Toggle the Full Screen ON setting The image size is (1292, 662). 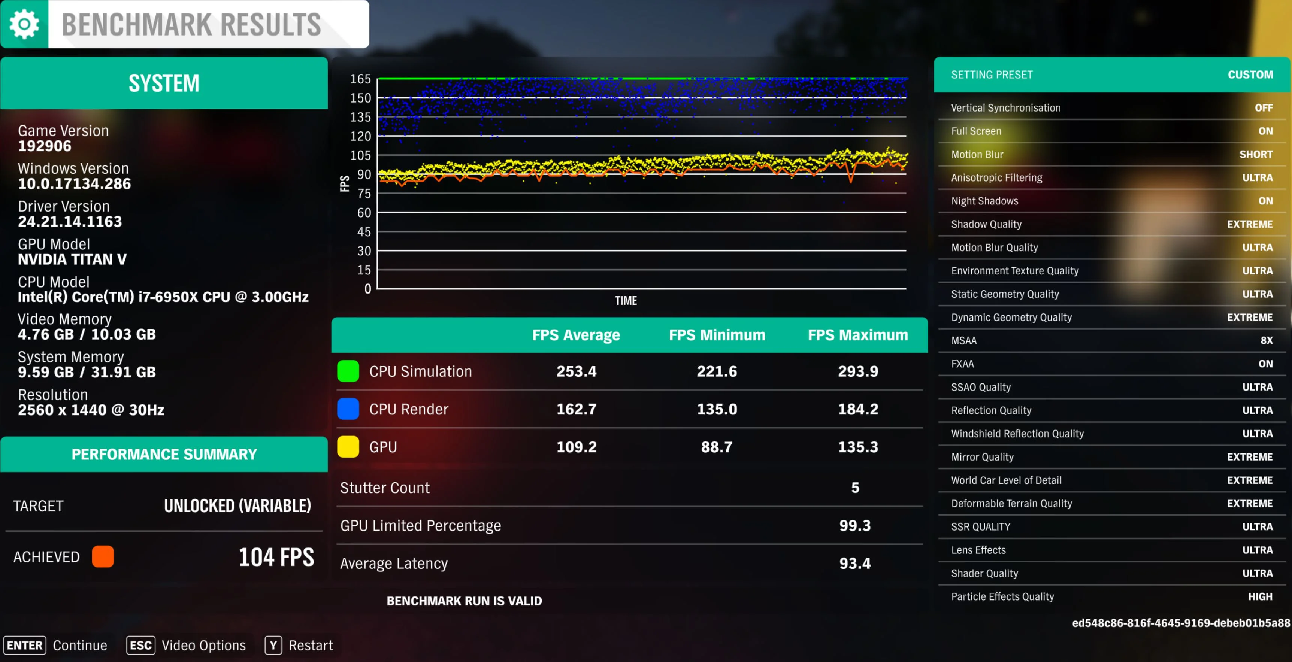click(1265, 131)
